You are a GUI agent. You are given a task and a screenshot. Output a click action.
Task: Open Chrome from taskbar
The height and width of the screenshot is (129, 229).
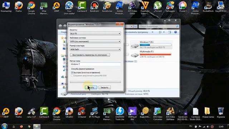29,126
